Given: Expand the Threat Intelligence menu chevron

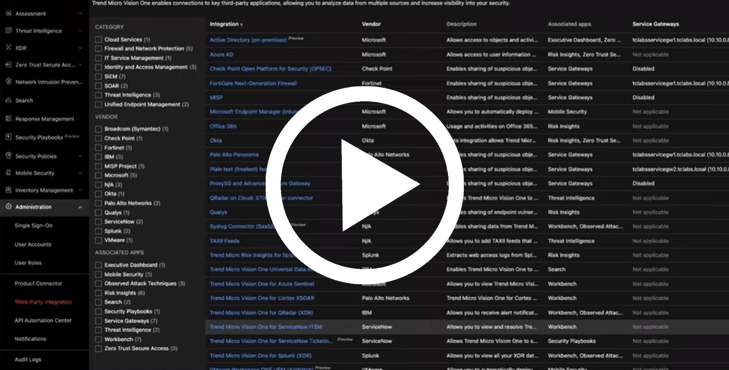Looking at the screenshot, I should tap(80, 31).
